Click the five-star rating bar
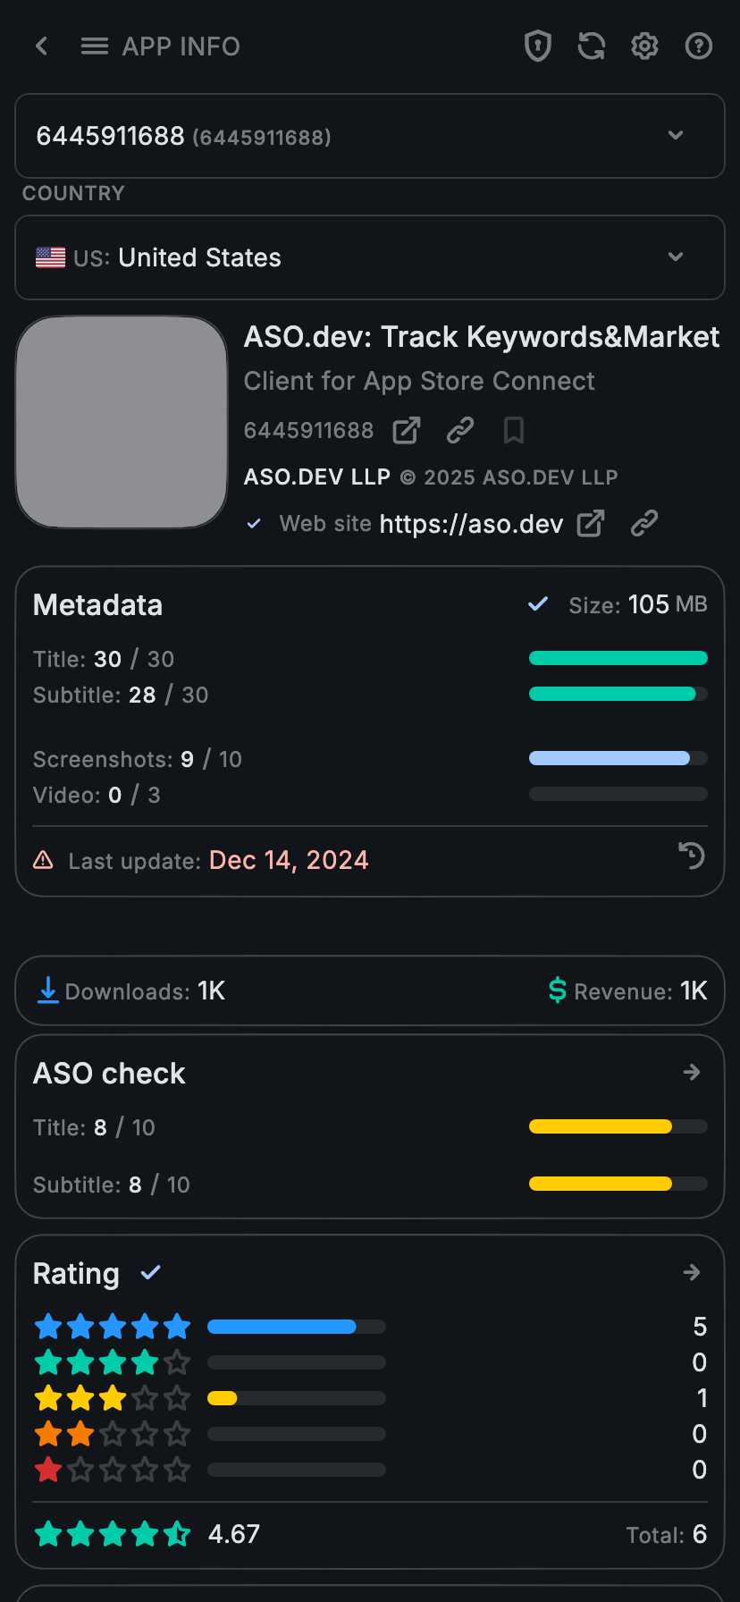This screenshot has width=740, height=1602. 297,1327
